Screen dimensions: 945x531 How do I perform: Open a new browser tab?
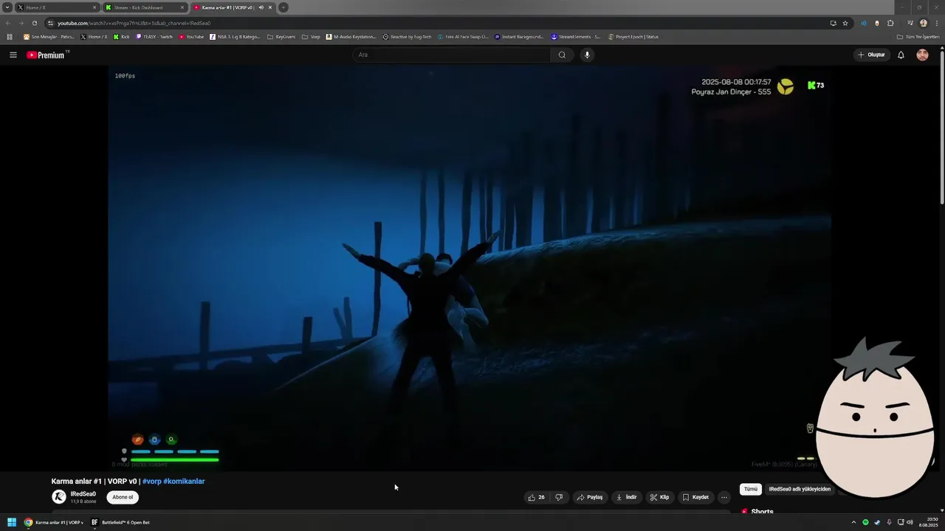(283, 7)
